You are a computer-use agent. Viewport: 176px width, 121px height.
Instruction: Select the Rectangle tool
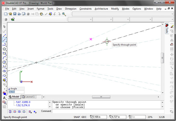[x=4, y=53]
